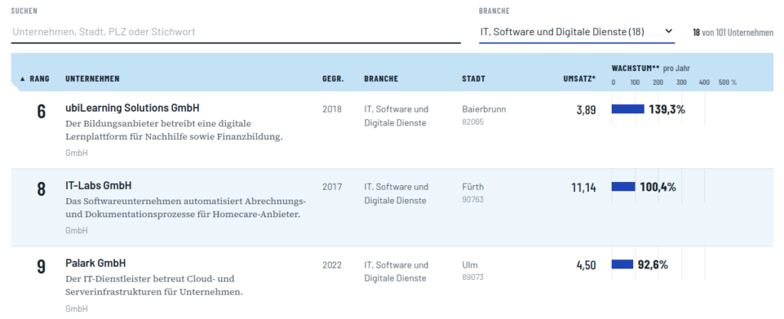Sort the table by Umsatz column
The height and width of the screenshot is (319, 784).
tap(580, 79)
